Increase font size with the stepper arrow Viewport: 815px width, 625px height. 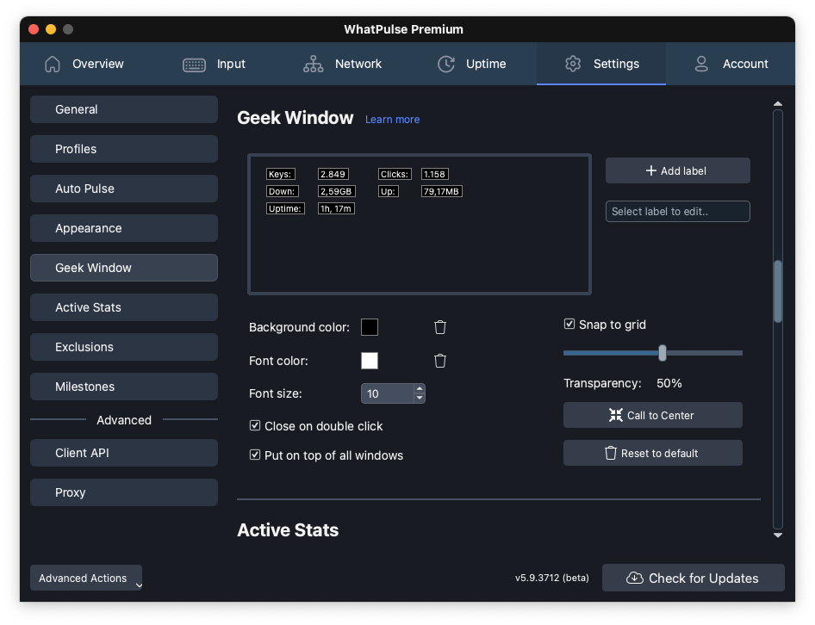420,389
